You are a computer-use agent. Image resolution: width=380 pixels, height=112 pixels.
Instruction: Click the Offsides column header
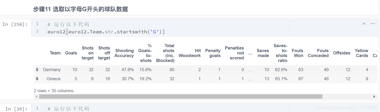(342, 53)
